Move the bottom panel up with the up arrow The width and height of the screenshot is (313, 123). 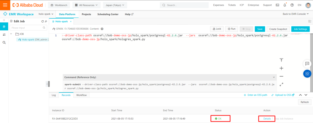click(x=300, y=95)
